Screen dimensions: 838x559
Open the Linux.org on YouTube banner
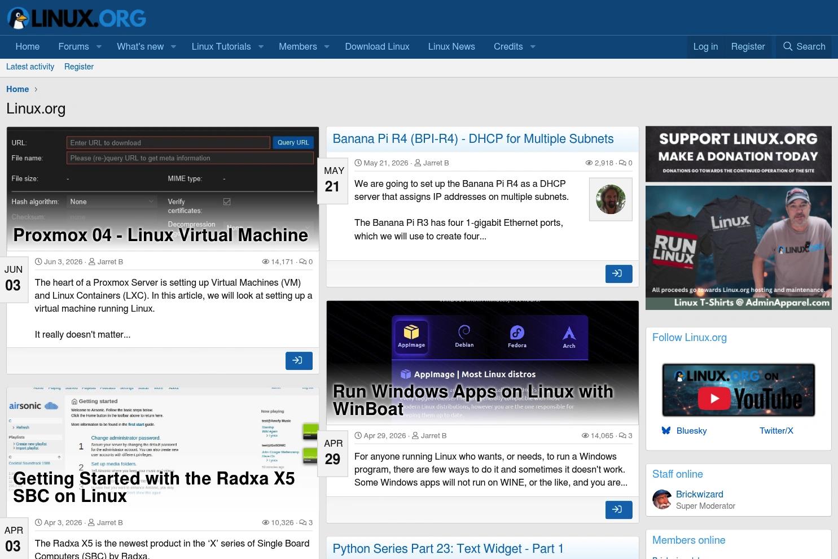point(739,390)
